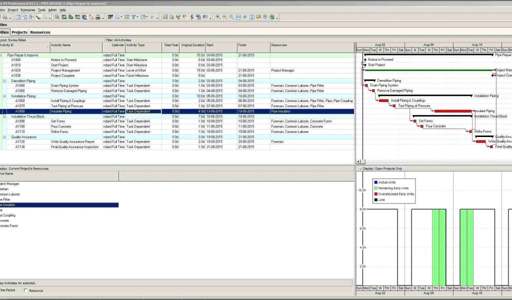
Task: Switch to the Projects tab
Action: tap(19, 32)
